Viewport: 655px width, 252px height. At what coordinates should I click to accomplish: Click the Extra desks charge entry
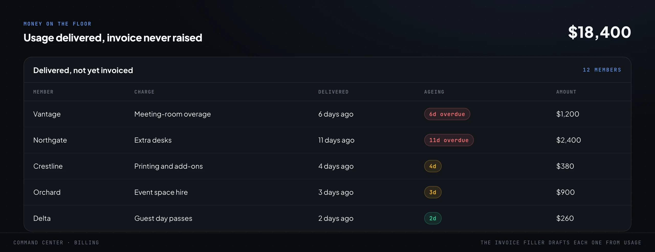pos(153,140)
